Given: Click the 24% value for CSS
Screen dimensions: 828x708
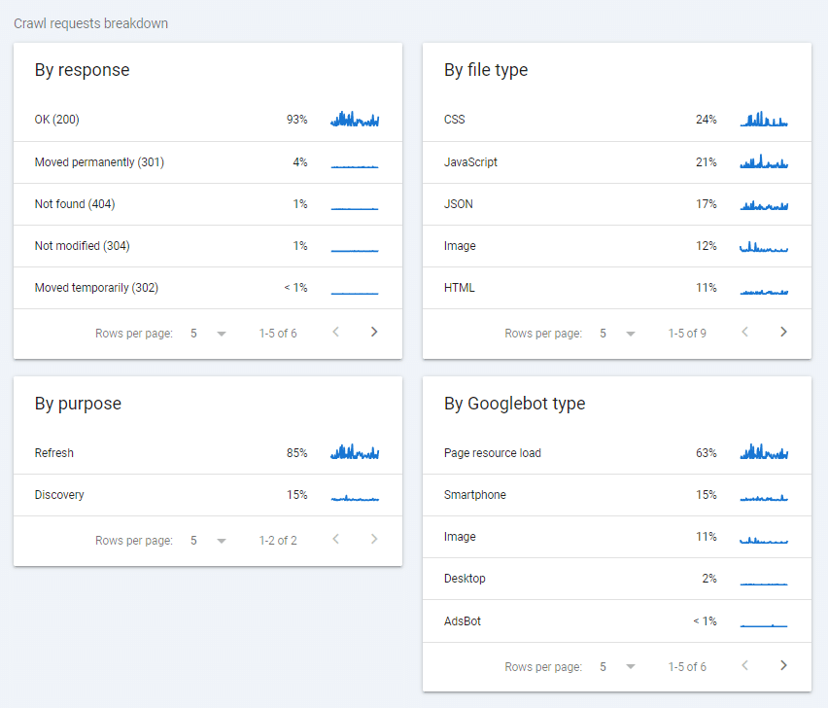Looking at the screenshot, I should 706,120.
